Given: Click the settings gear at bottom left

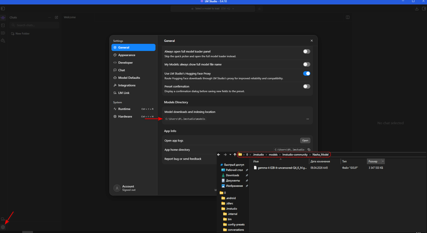Looking at the screenshot, I should pyautogui.click(x=3, y=227).
